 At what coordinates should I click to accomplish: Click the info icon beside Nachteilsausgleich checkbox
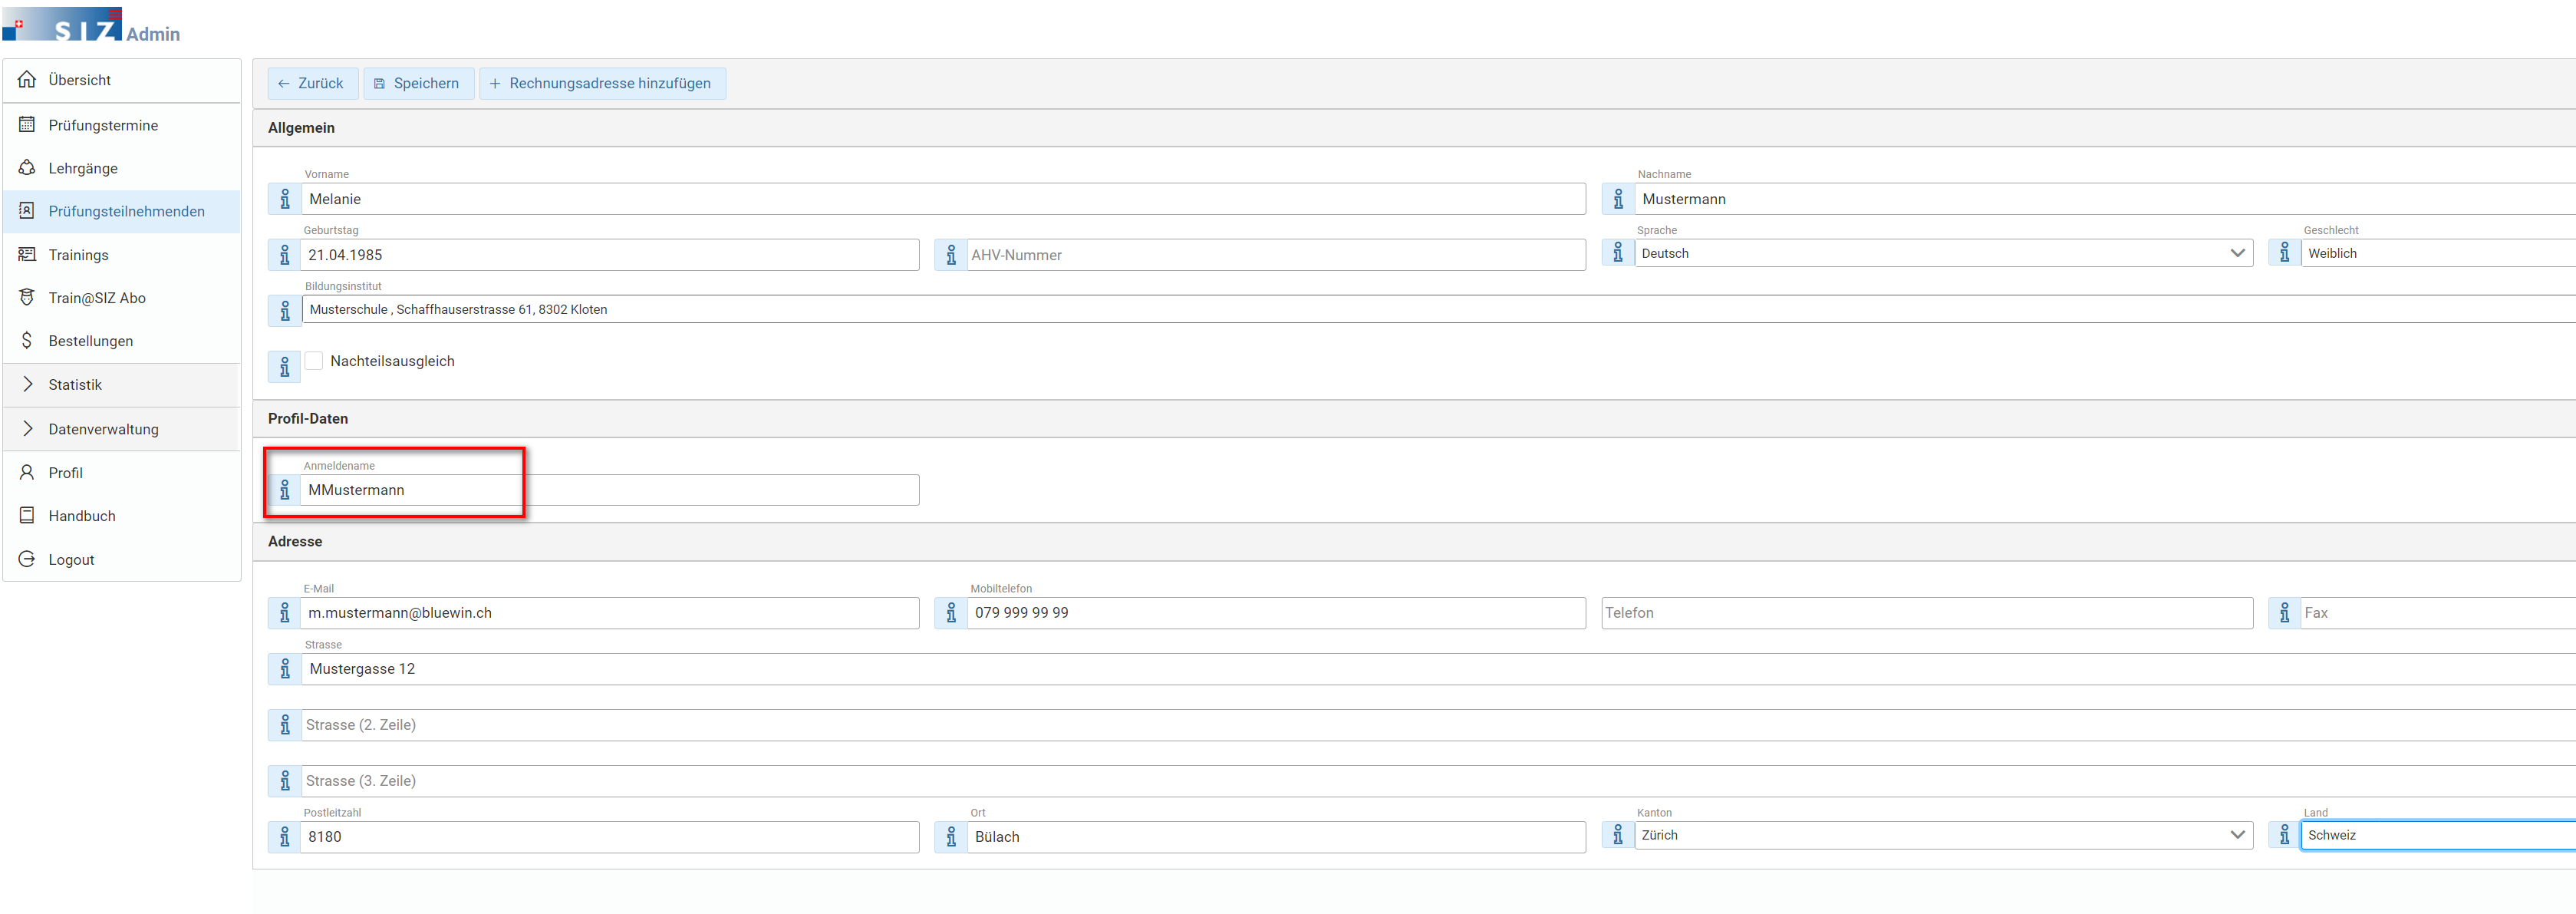pyautogui.click(x=285, y=367)
